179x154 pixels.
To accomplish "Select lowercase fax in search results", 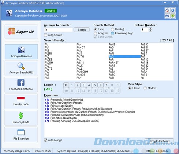I will (x=142, y=78).
